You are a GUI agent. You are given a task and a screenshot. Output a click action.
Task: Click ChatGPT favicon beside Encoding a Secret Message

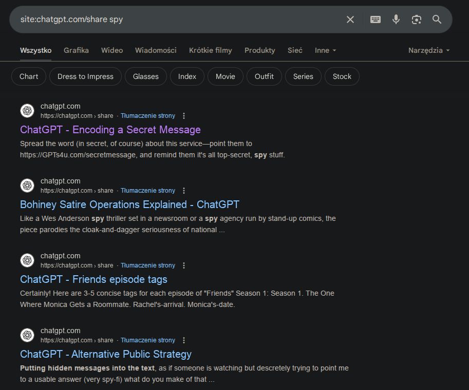27,111
